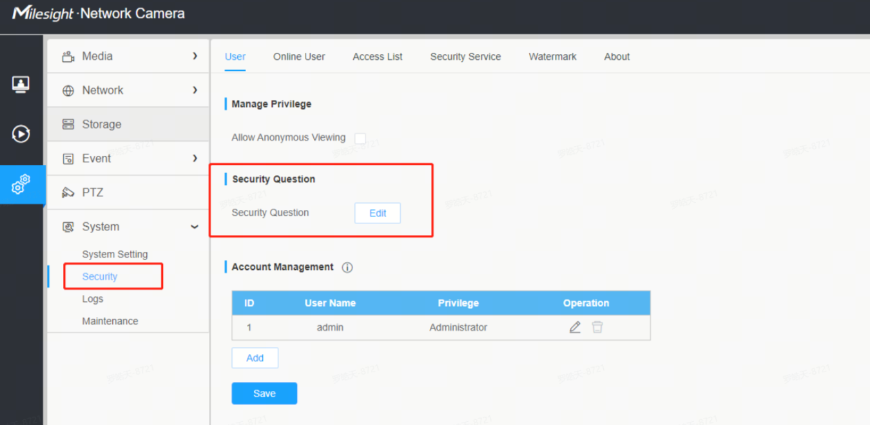The height and width of the screenshot is (425, 870).
Task: Open Maintenance under System
Action: click(110, 321)
